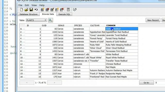Click the COMMON column header
Image resolution: width=165 pixels, height=92 pixels.
pos(122,26)
